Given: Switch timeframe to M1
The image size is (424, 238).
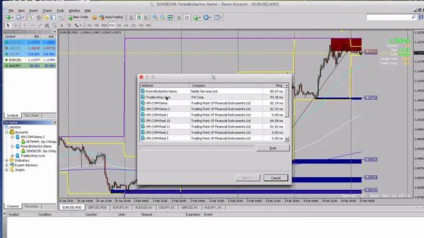Looking at the screenshot, I should (x=89, y=25).
